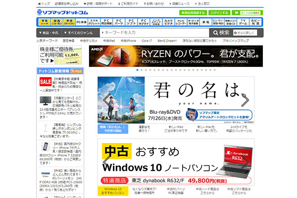297x198 pixels.
Task: Open the 法人窓口 link
Action: 202,3
